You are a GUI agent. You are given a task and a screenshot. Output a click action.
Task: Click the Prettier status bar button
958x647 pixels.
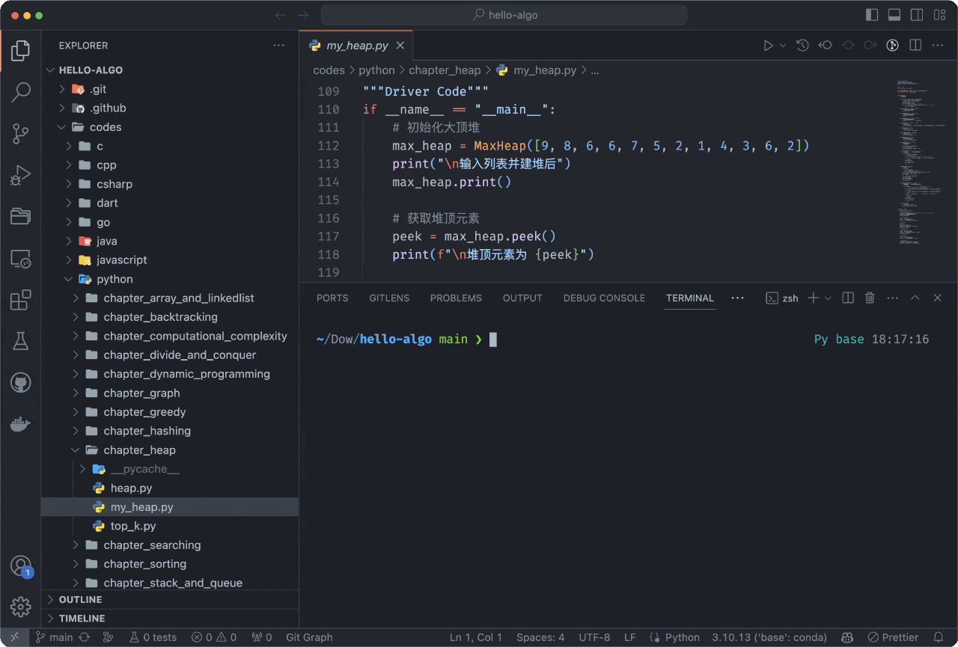pos(892,637)
